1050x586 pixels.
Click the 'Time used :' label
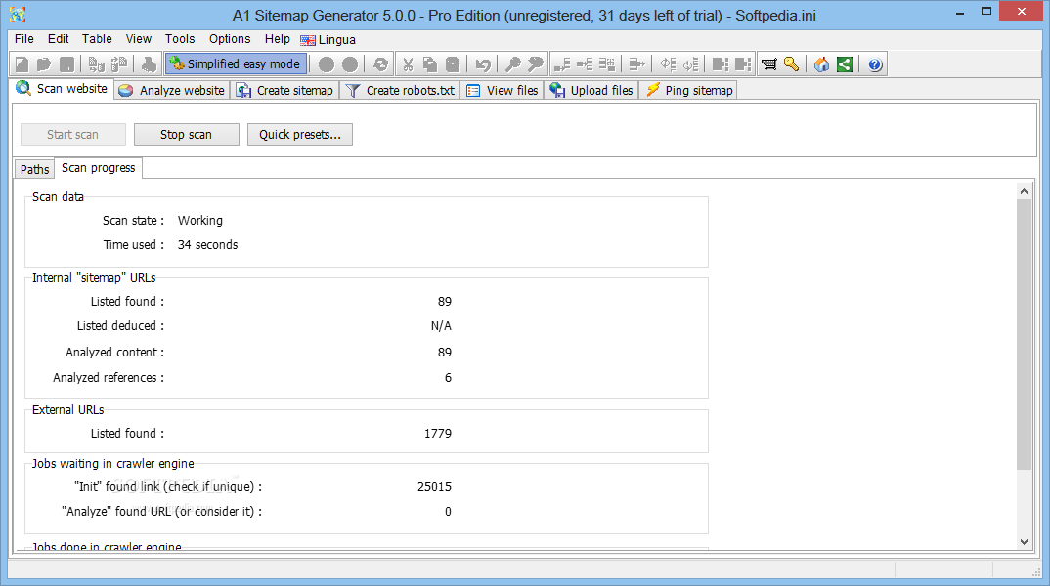[134, 245]
